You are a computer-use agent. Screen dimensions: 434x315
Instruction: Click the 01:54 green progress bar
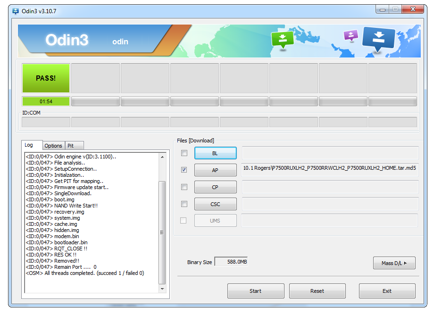point(46,101)
